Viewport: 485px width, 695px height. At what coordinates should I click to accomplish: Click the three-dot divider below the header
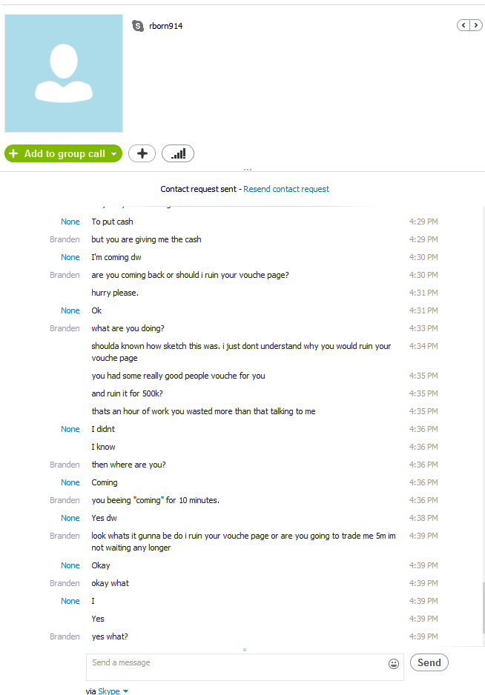(248, 169)
